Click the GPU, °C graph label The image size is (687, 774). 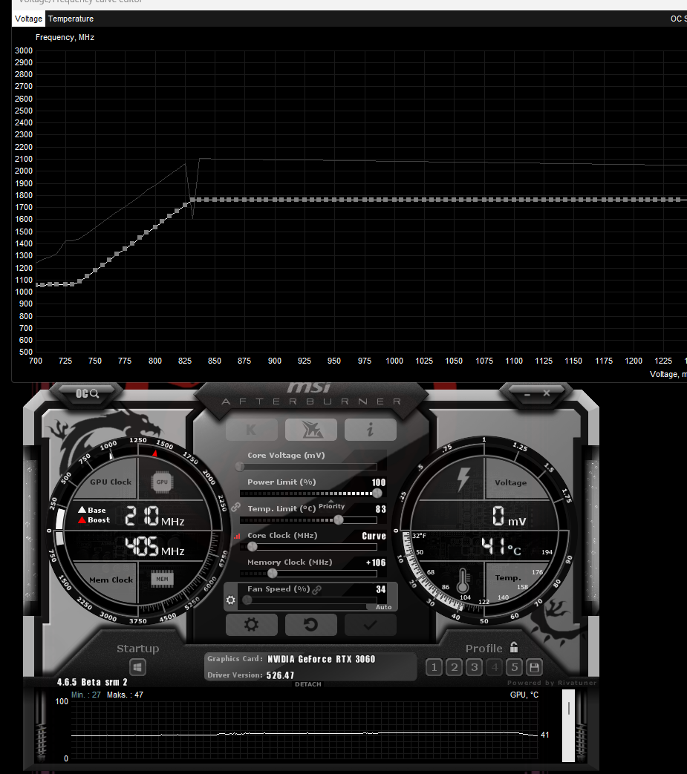tap(524, 695)
